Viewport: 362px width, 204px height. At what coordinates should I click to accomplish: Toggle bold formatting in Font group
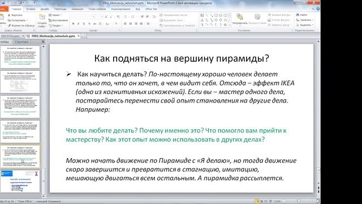(x=73, y=24)
